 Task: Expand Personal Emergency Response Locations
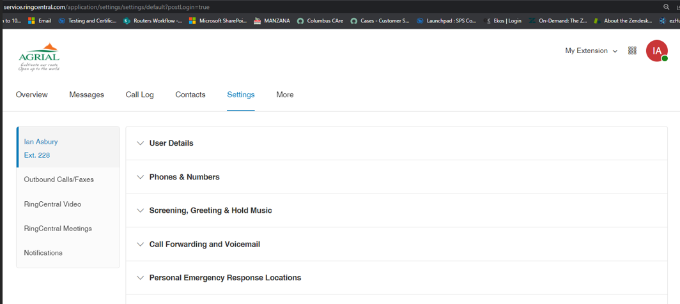[x=396, y=278]
